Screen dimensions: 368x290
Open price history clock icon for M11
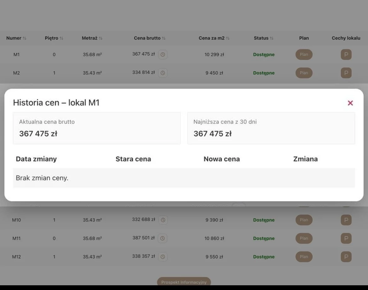(x=162, y=238)
